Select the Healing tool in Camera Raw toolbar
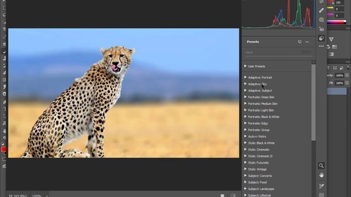Screen dimensions: 351x197 [x=321, y=10]
